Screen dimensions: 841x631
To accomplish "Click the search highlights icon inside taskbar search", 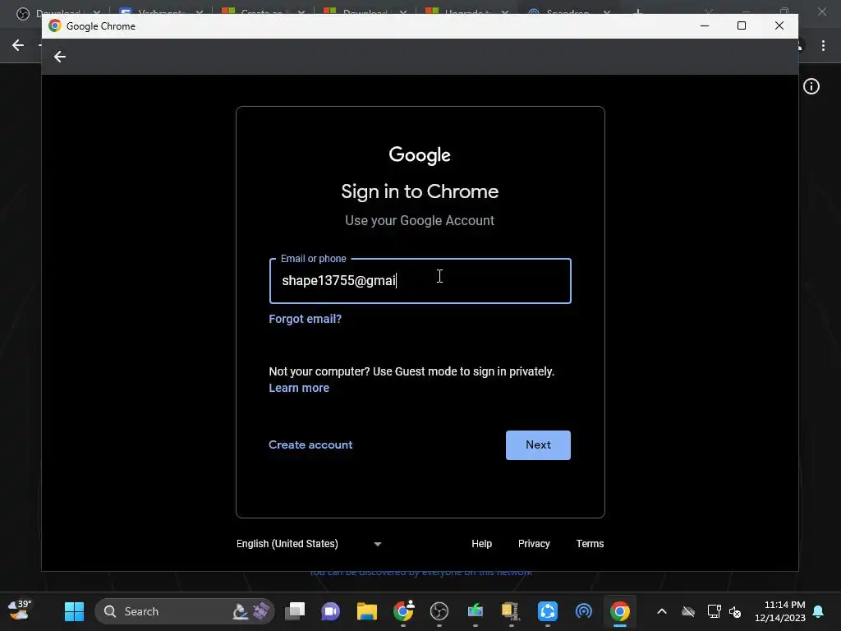I will pos(250,611).
